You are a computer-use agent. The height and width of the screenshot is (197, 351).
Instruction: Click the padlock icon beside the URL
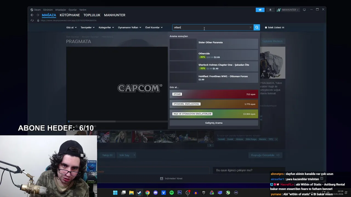click(38, 20)
